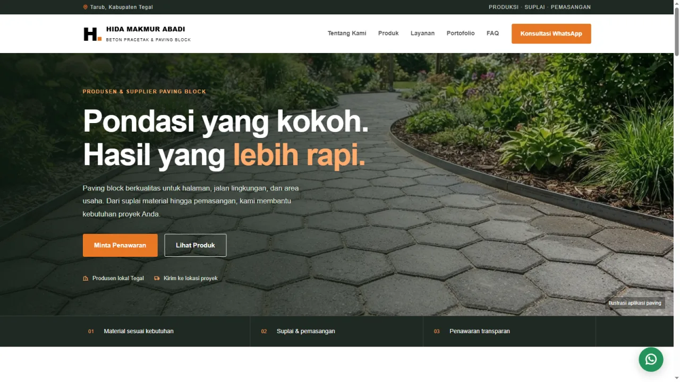680x382 pixels.
Task: Open the FAQ navigation link
Action: [x=492, y=33]
